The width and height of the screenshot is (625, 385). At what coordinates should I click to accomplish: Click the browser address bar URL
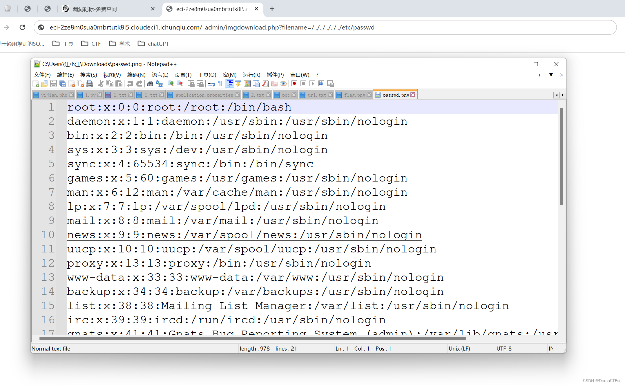[212, 27]
